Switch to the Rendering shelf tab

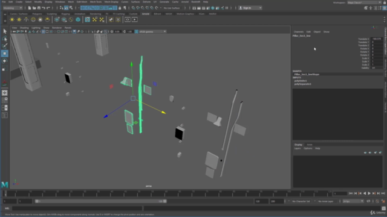[96, 14]
